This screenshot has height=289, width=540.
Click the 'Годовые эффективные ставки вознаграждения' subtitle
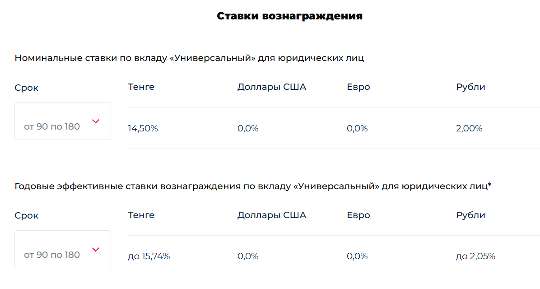[x=253, y=186]
